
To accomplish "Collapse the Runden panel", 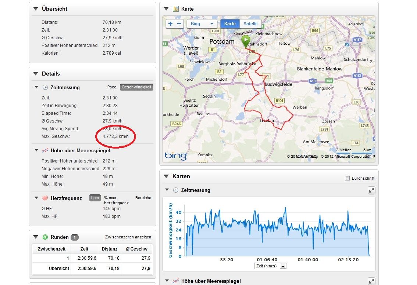I will (x=36, y=237).
